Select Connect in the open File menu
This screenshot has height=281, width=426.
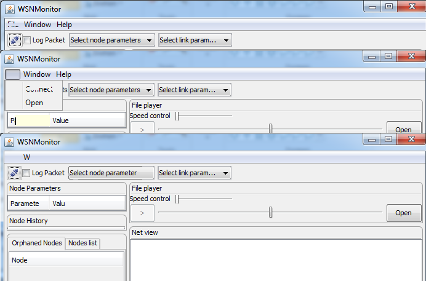tap(39, 89)
